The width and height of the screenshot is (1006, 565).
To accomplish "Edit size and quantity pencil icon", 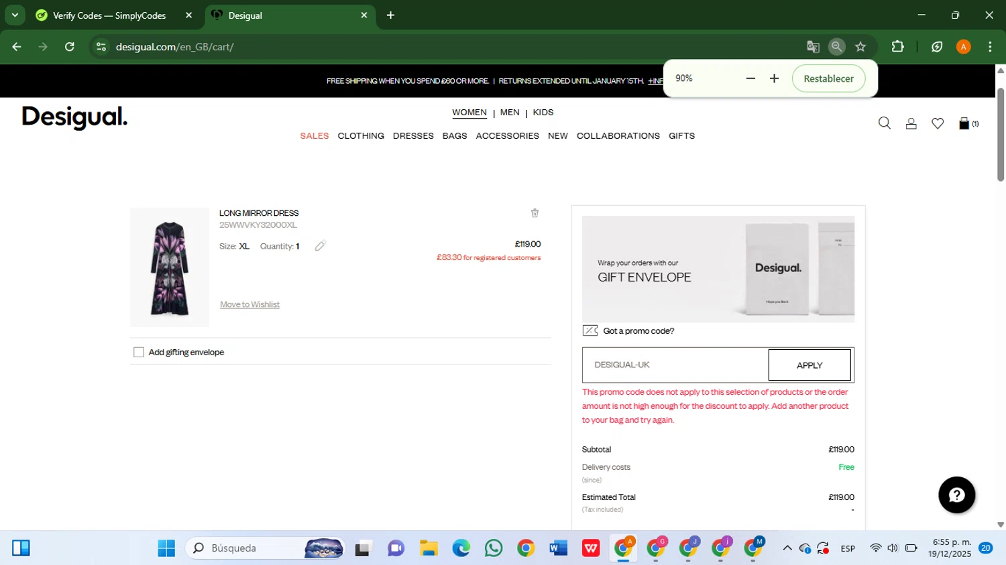I will point(320,246).
